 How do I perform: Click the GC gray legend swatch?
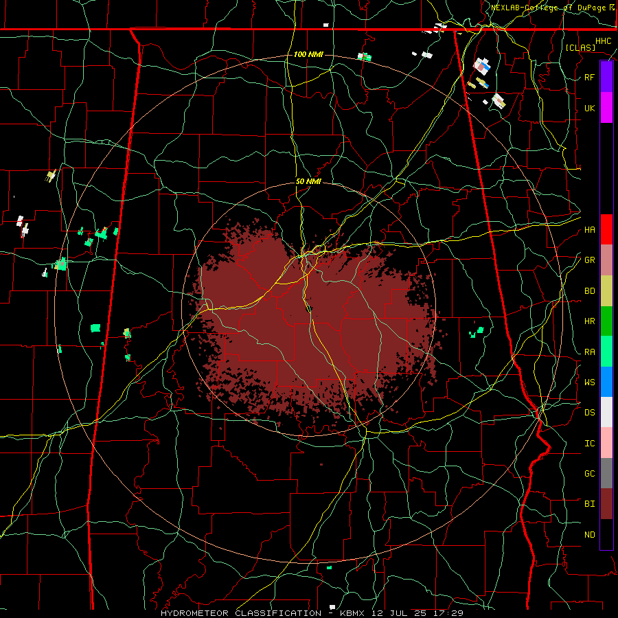(606, 473)
